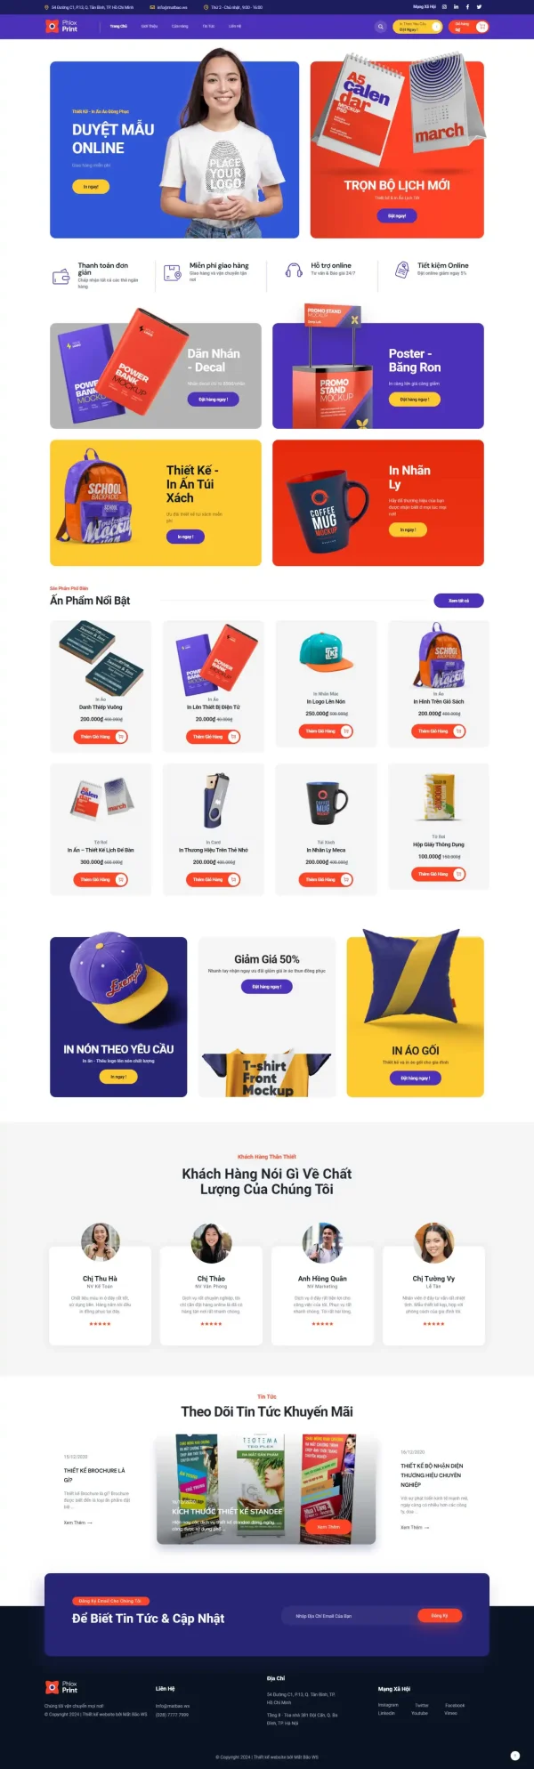Click the wallet icon beside Thanh toán đơn giản
This screenshot has height=1769, width=534.
[61, 277]
